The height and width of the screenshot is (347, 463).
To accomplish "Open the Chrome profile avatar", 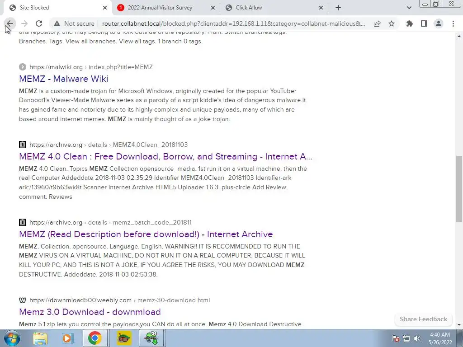I will 439,23.
